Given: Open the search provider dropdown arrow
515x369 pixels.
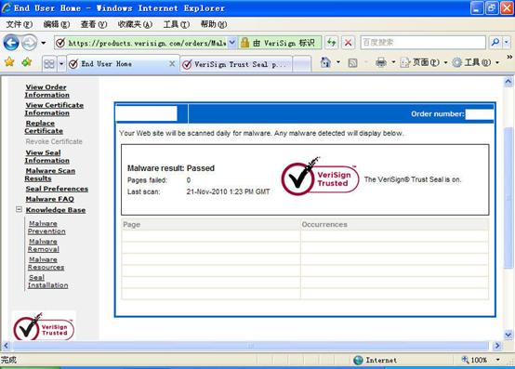Looking at the screenshot, I should 506,43.
